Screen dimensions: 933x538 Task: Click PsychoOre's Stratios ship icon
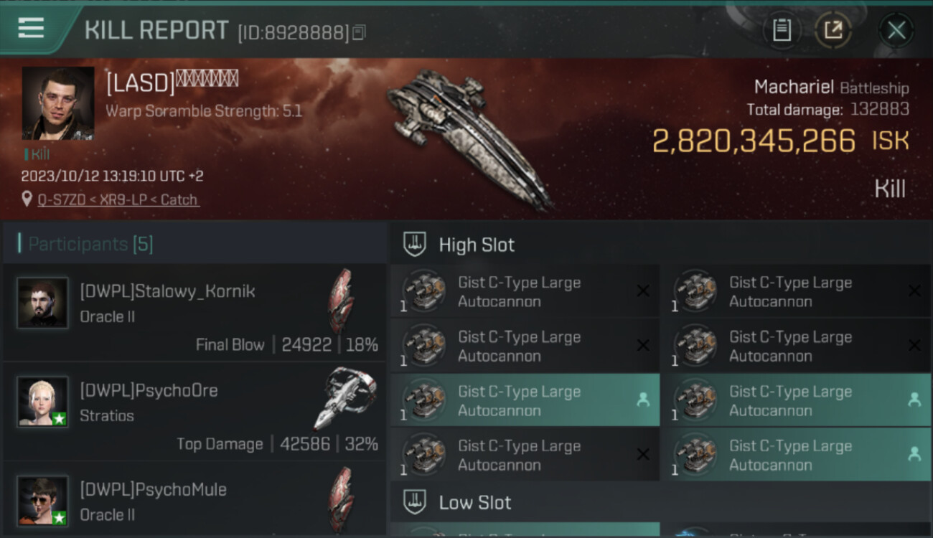point(343,398)
